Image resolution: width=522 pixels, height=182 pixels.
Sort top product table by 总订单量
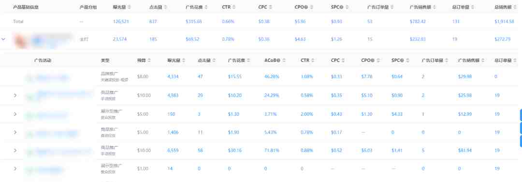tap(473, 7)
